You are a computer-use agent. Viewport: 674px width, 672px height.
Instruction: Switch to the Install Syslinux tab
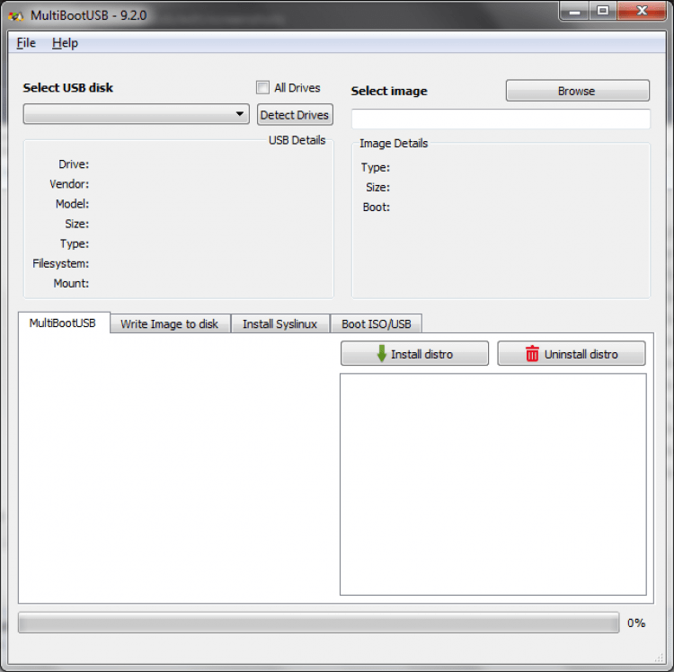279,324
